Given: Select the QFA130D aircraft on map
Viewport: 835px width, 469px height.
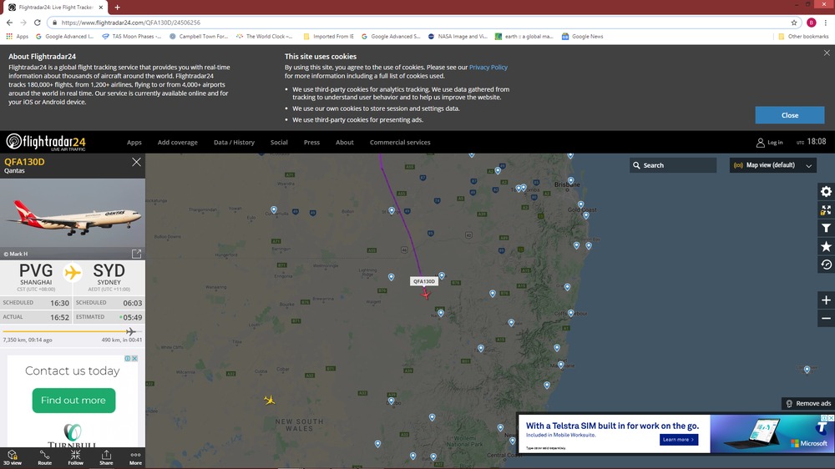Looking at the screenshot, I should point(426,295).
